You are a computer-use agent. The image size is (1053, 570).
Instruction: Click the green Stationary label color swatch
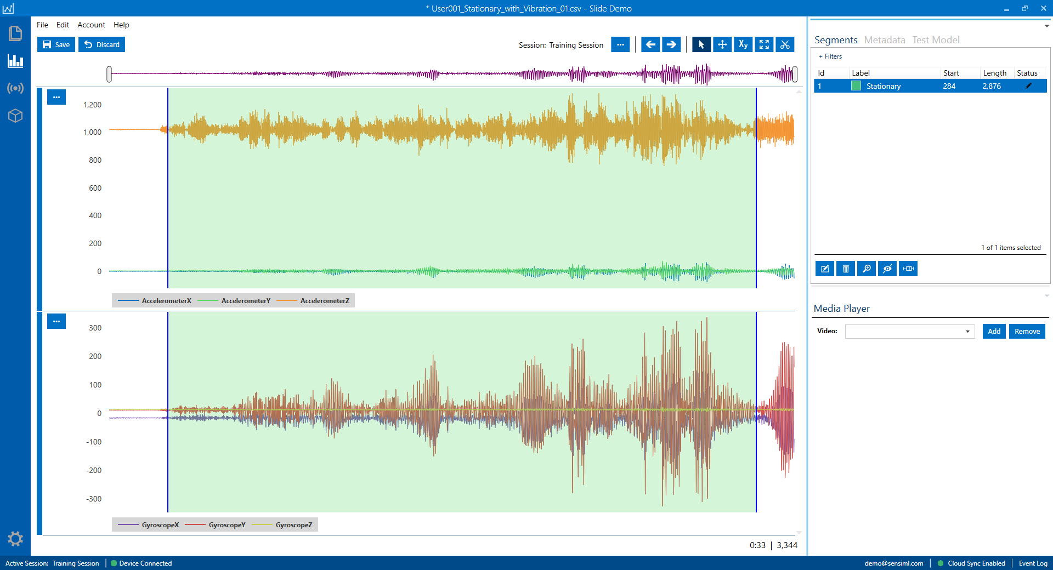tap(856, 86)
